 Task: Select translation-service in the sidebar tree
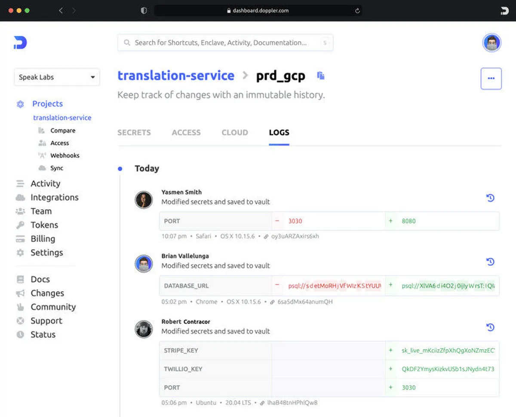tap(62, 118)
